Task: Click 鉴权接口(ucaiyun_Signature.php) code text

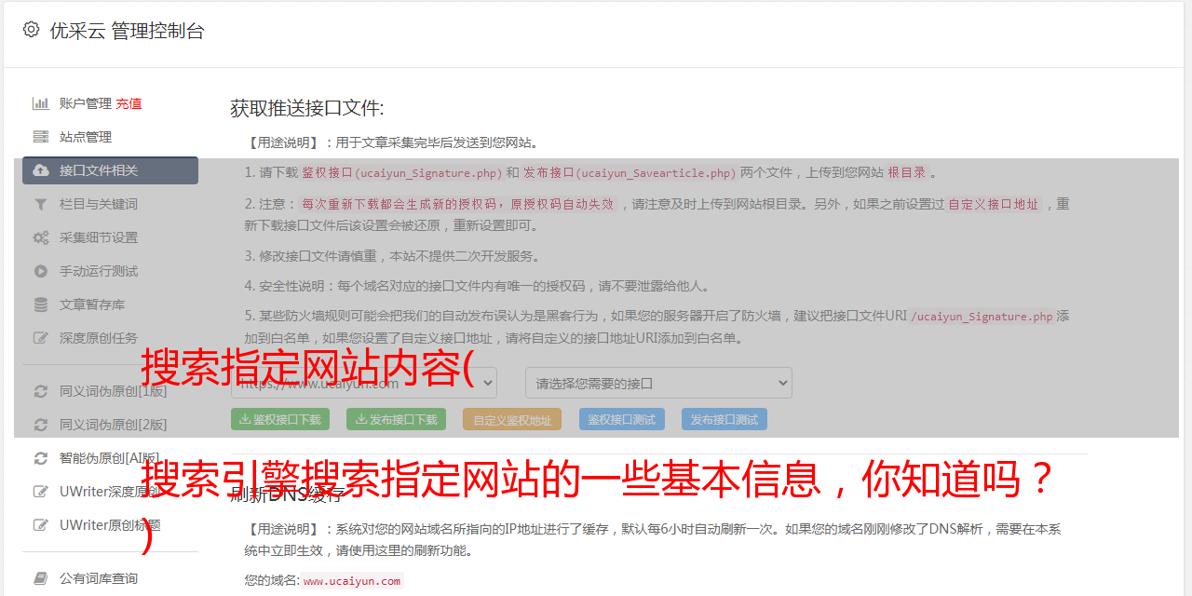Action: (402, 172)
